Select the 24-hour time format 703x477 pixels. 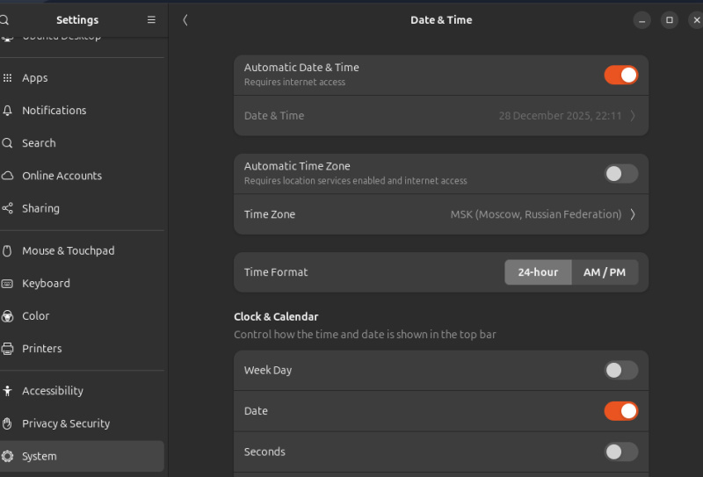(538, 272)
